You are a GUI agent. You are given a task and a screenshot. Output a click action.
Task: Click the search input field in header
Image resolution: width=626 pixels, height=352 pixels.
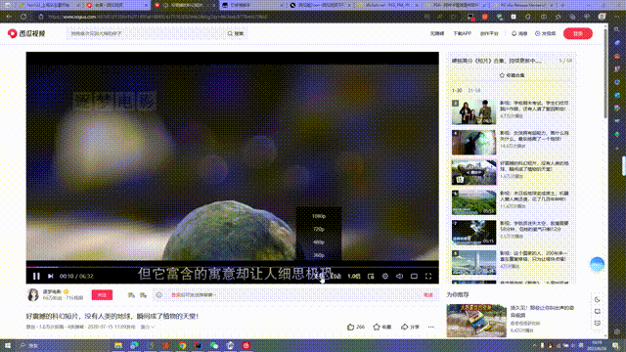point(147,33)
